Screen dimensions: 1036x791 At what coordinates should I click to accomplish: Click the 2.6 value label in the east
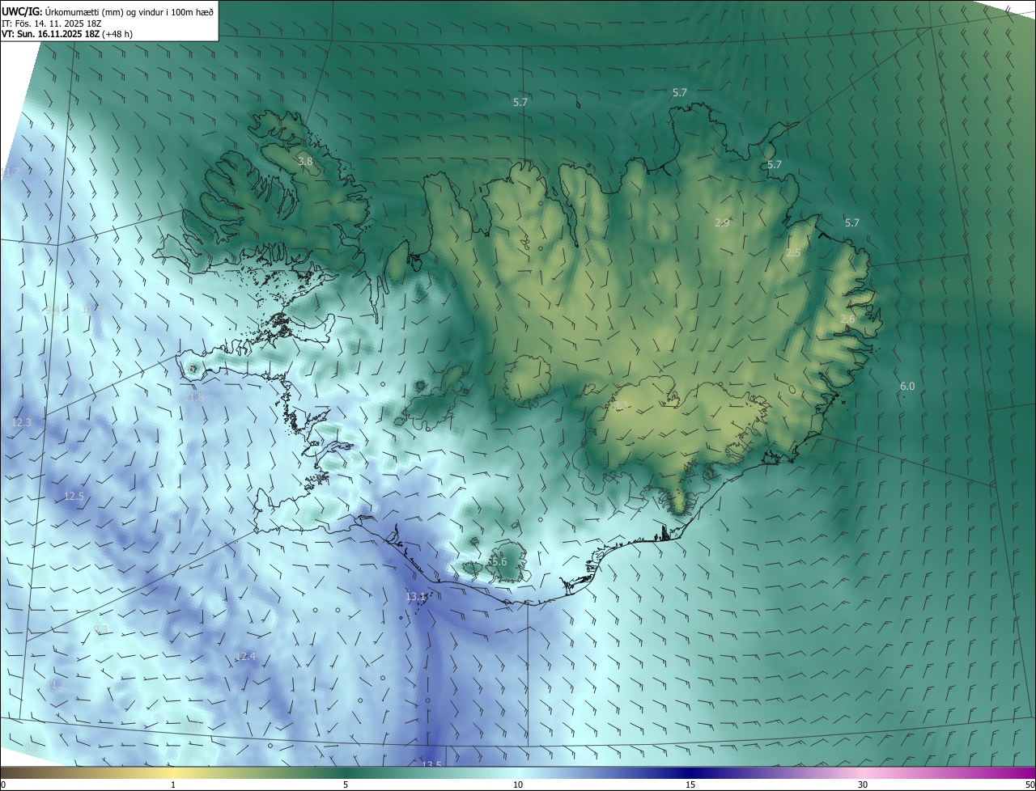coord(847,319)
